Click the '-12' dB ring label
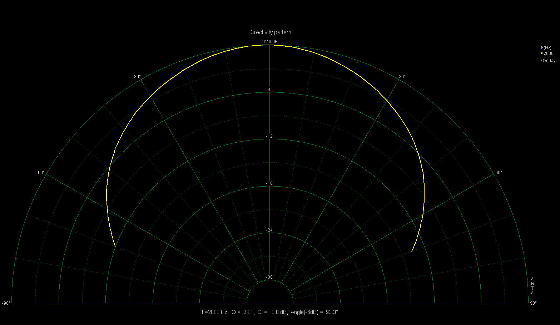The image size is (560, 325). tap(269, 137)
